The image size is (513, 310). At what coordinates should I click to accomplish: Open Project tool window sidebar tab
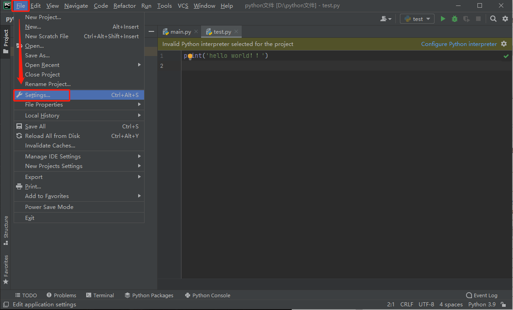5,41
